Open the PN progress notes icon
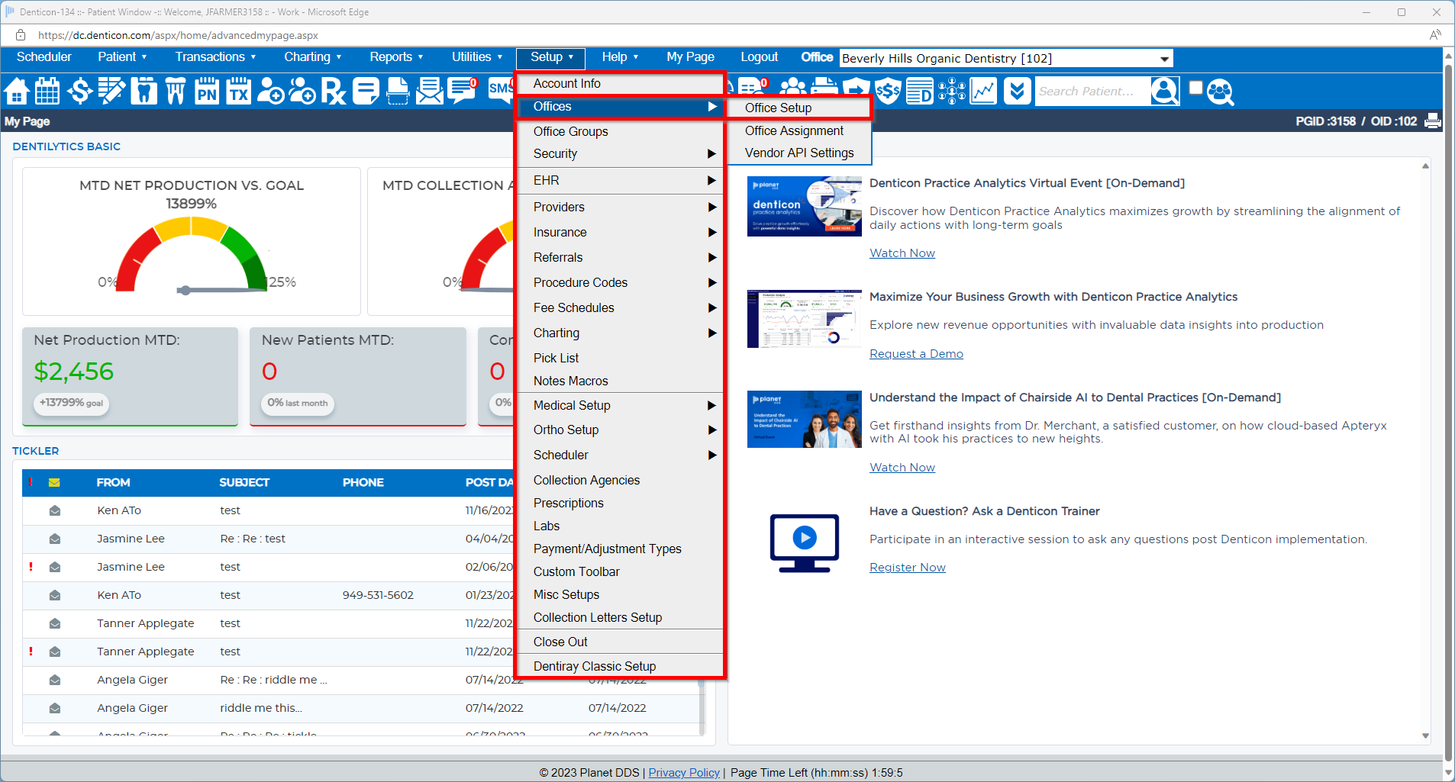 coord(207,92)
